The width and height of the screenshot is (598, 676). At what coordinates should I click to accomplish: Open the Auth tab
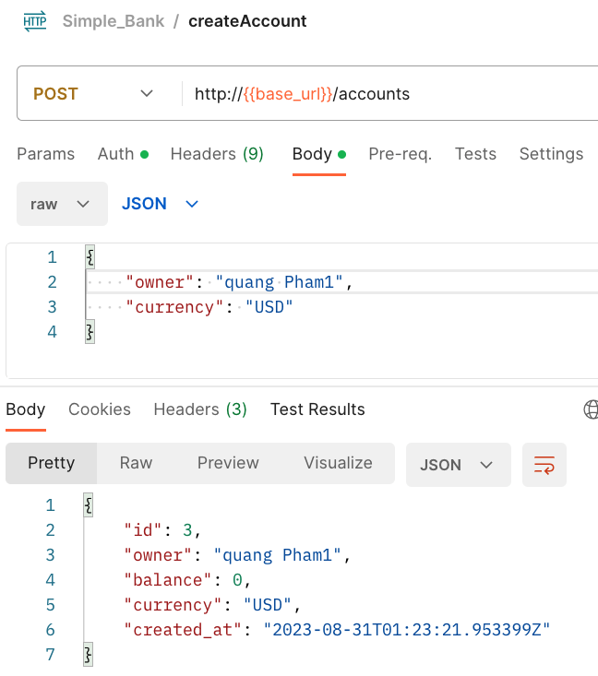[x=123, y=154]
